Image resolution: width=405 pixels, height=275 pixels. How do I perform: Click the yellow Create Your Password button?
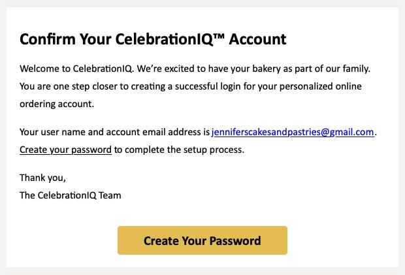(202, 240)
